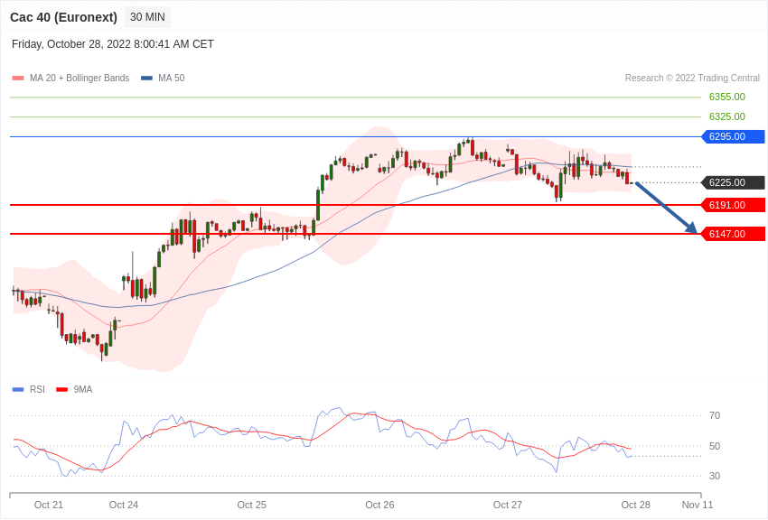Image resolution: width=768 pixels, height=520 pixels.
Task: Click the red 6147.00 price level tag
Action: pyautogui.click(x=733, y=234)
